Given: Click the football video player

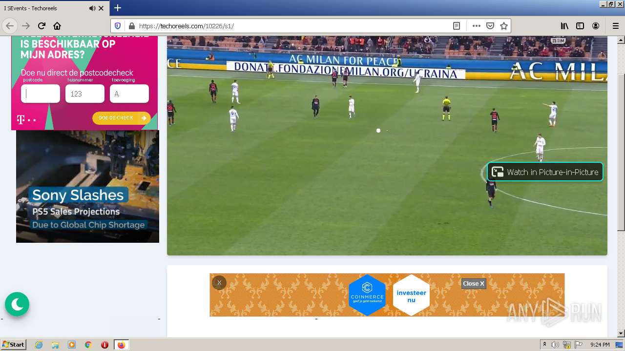Looking at the screenshot, I should [387, 145].
